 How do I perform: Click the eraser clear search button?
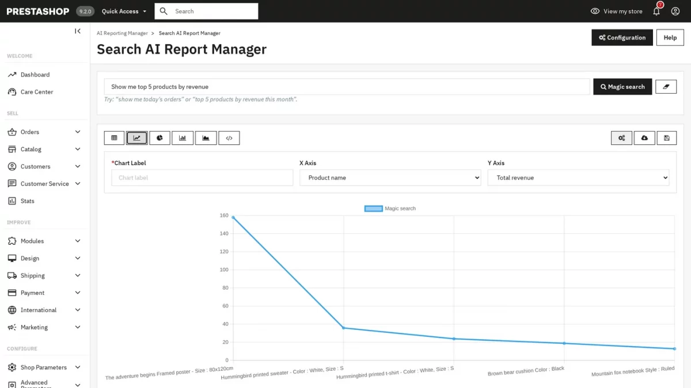[x=666, y=87]
